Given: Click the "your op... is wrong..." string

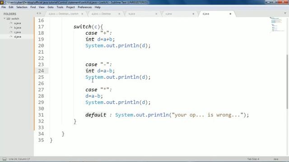Looking at the screenshot, I should [x=208, y=115].
